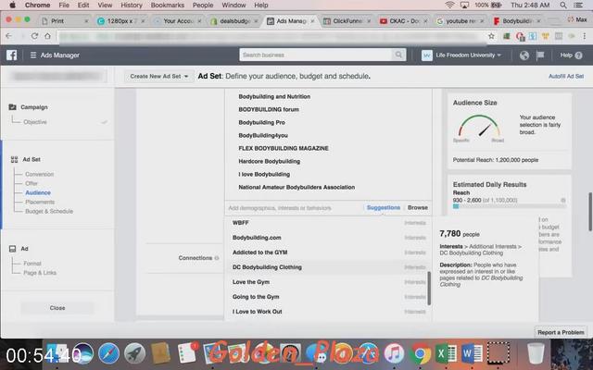Select DC Bodybuilding Clothing suggestion
The width and height of the screenshot is (593, 370).
coord(327,267)
